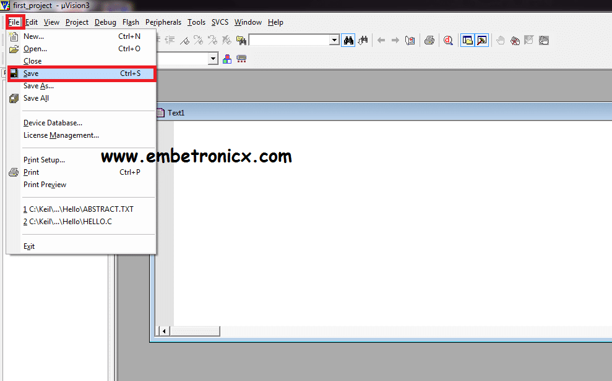Click the µVision3 application icon in title bar
Image resolution: width=612 pixels, height=381 pixels.
click(x=5, y=6)
